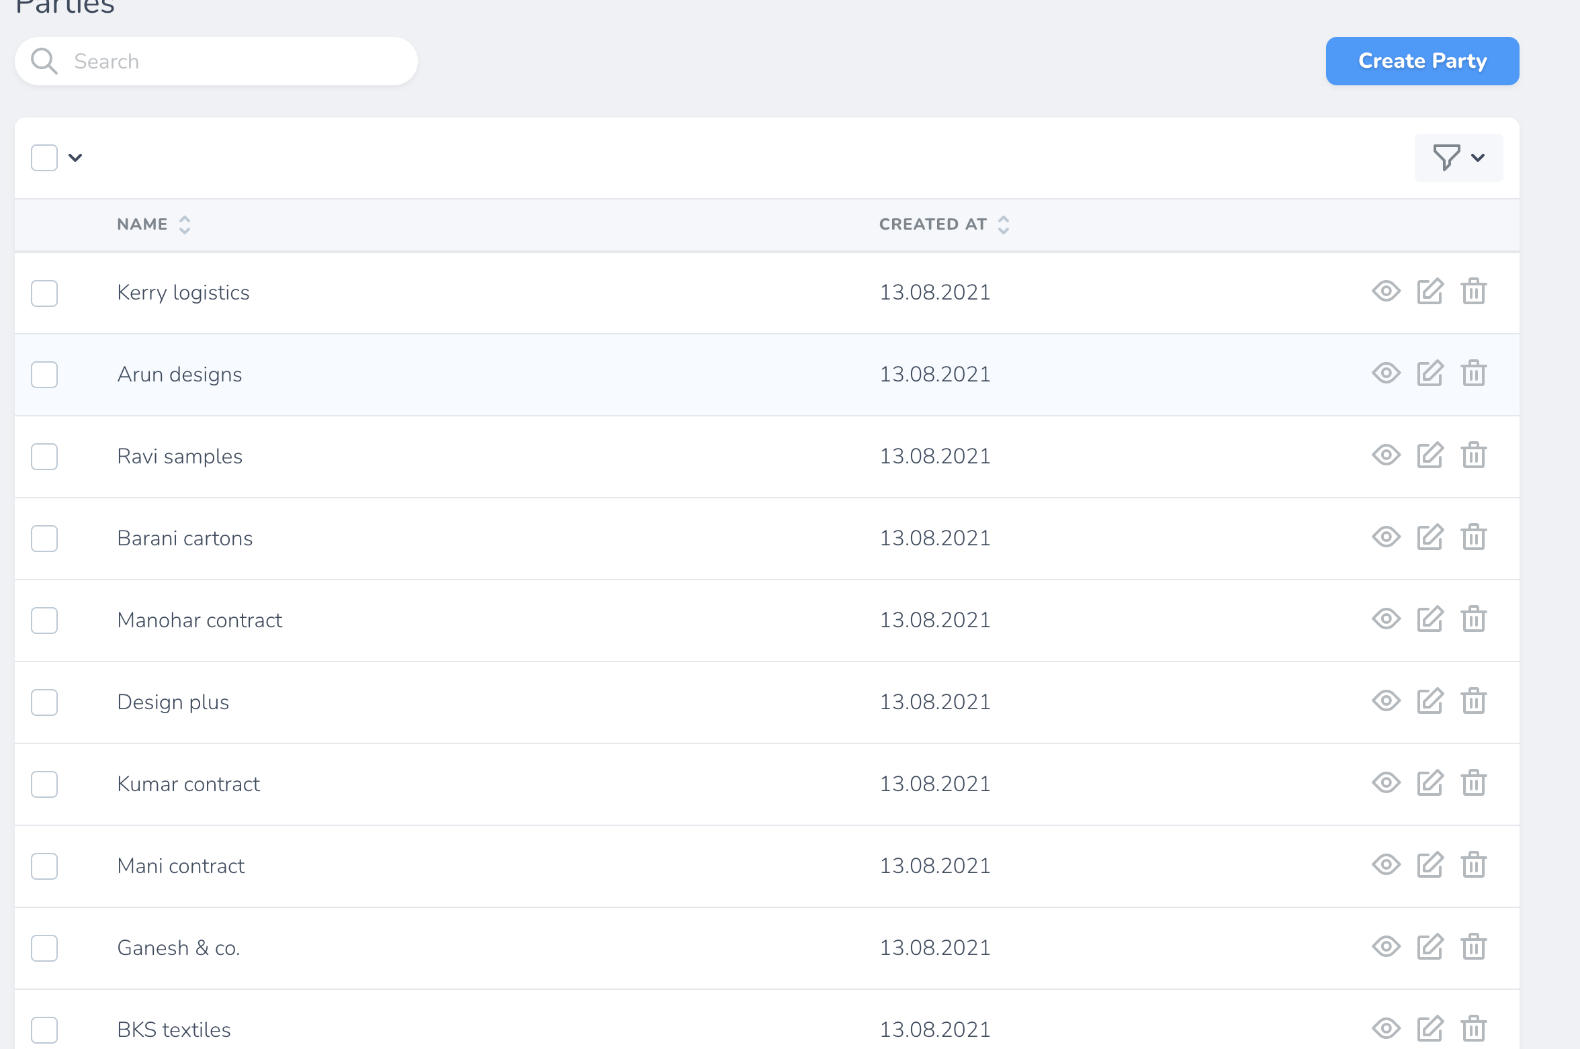Tick the select-all checkbox in header

(44, 158)
